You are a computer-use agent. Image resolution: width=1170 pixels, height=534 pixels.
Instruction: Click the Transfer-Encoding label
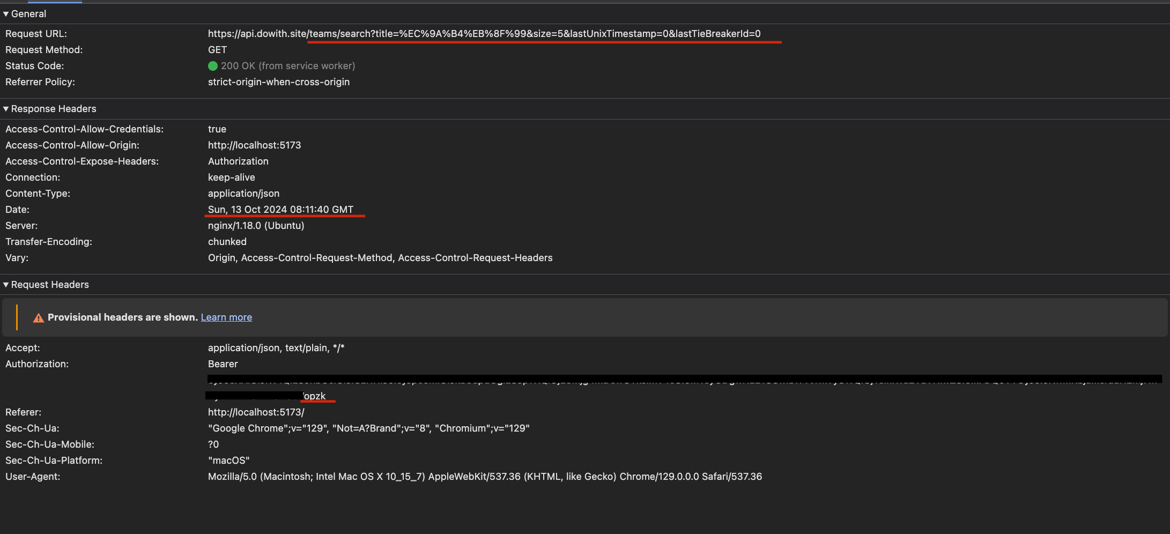(x=49, y=242)
